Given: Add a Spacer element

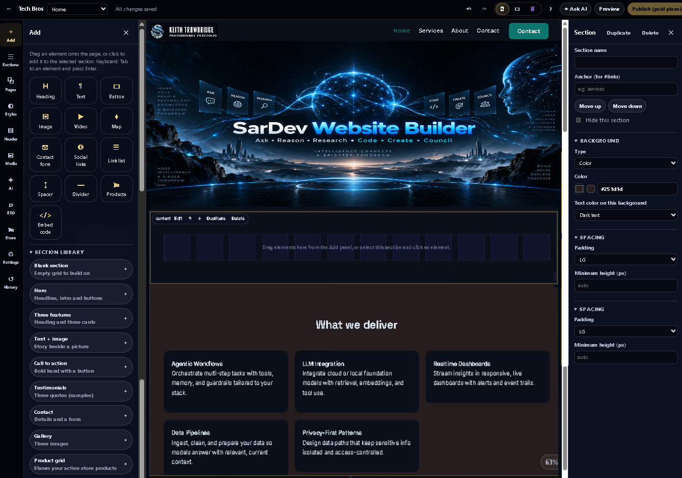Looking at the screenshot, I should (45, 188).
